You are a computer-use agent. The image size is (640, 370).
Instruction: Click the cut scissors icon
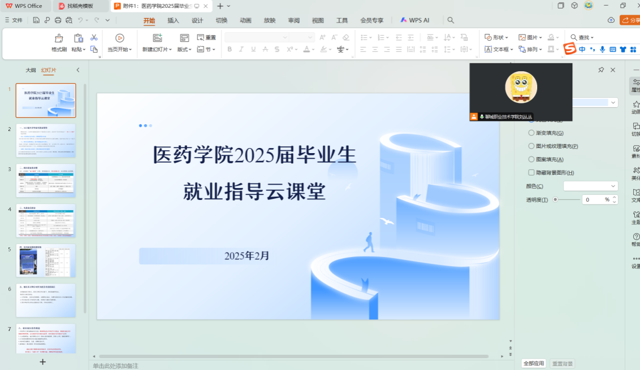point(94,37)
